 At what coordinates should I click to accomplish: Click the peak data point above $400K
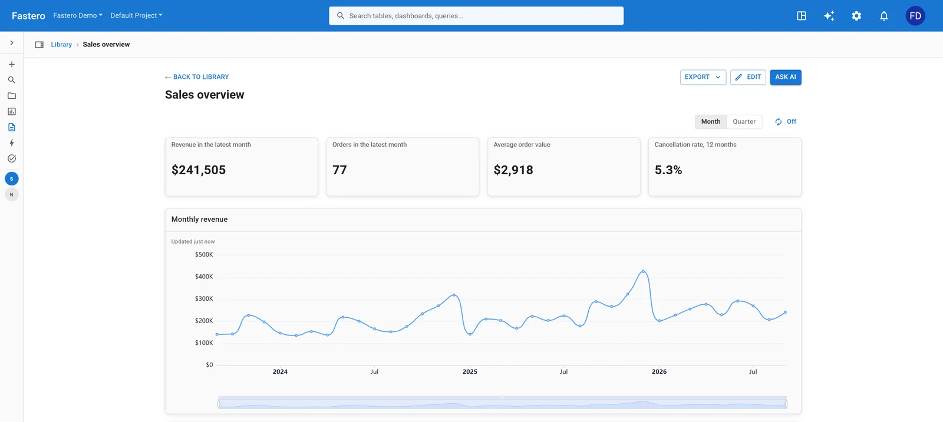tap(643, 271)
